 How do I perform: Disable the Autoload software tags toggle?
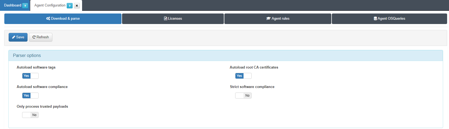click(x=30, y=76)
